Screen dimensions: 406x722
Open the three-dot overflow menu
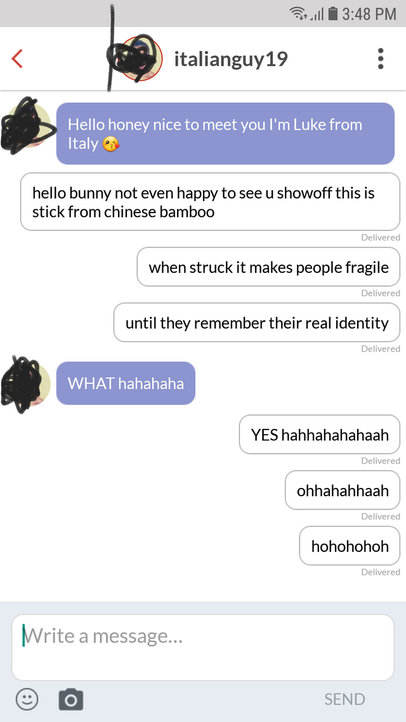(380, 58)
